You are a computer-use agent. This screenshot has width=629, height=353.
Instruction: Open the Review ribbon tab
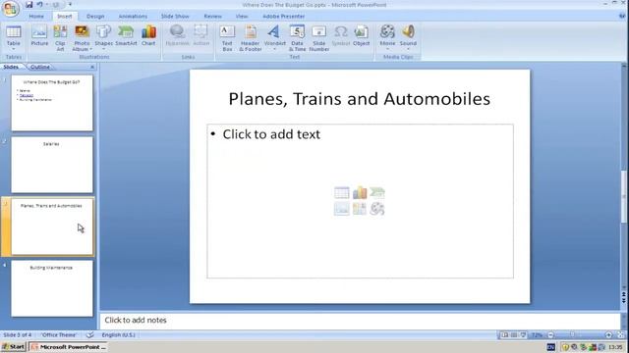212,16
